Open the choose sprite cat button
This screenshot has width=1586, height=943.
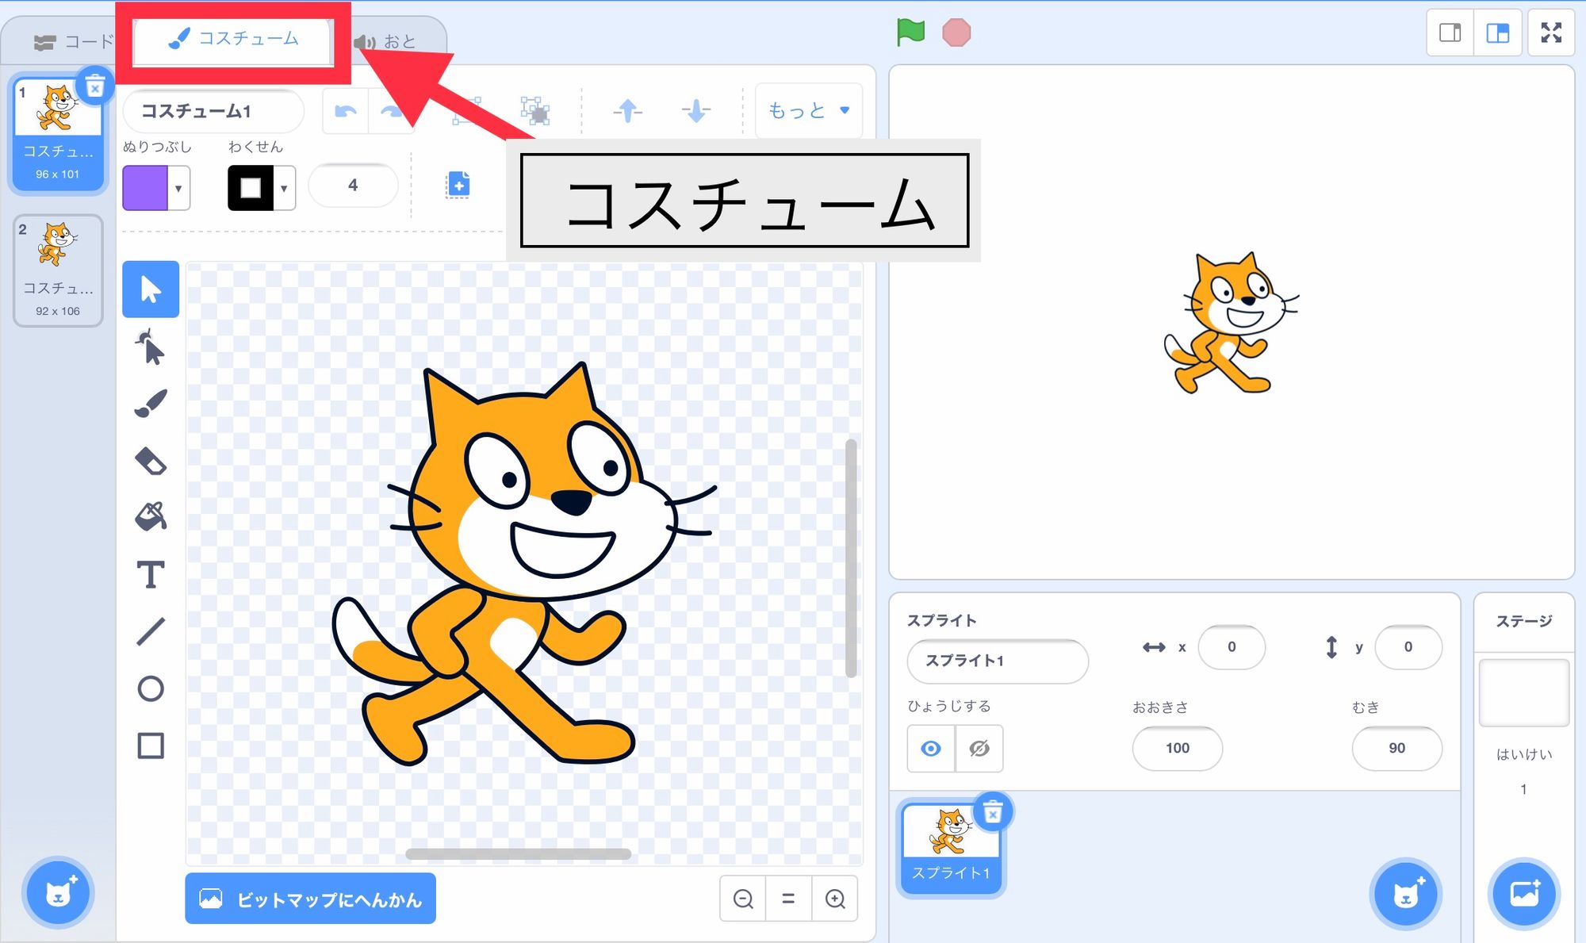tap(1405, 894)
